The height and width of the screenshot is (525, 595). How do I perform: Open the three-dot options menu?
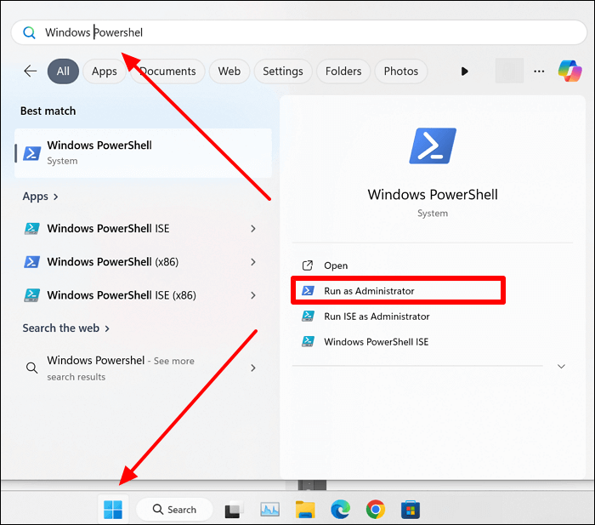[x=539, y=71]
